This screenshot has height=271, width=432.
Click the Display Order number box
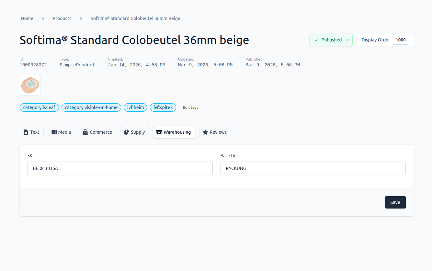401,40
